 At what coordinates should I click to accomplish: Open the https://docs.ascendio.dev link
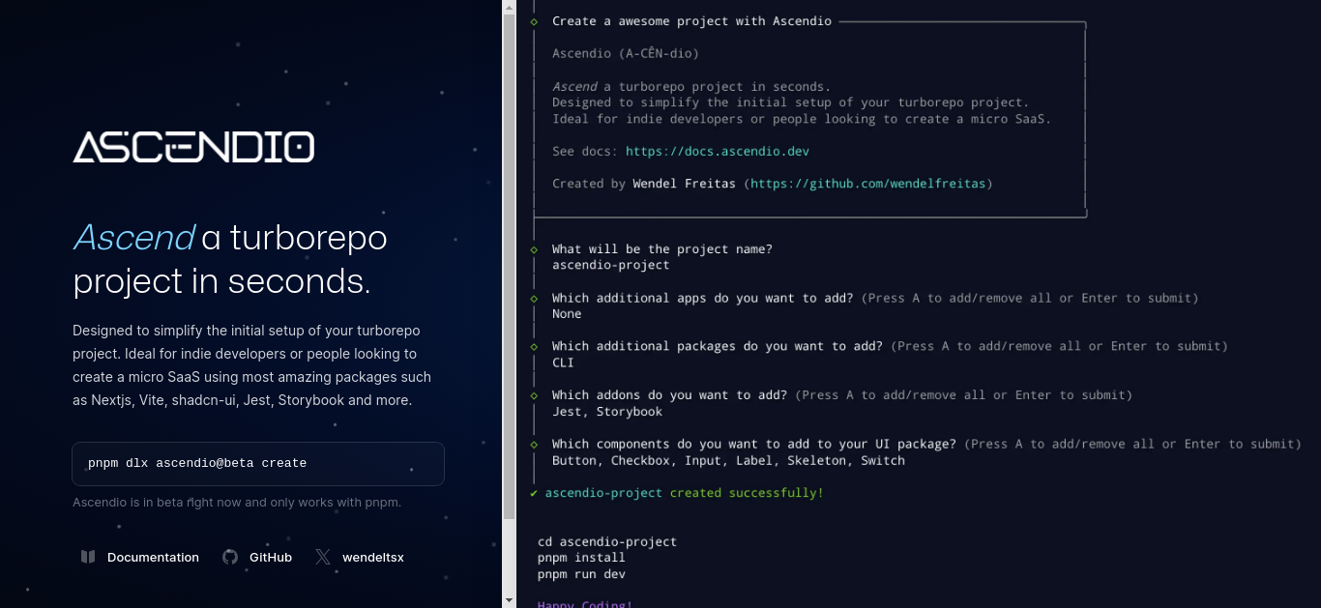[718, 152]
